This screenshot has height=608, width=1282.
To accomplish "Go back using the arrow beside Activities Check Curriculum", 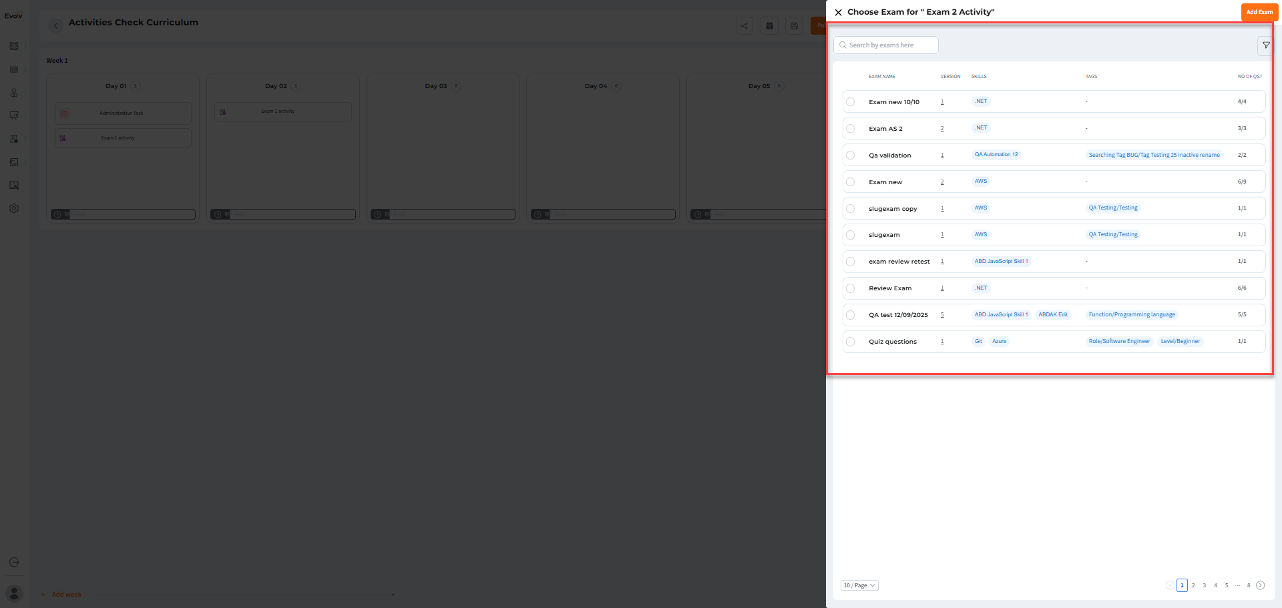I will point(56,25).
